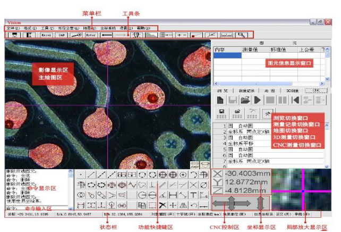Click the X axis zero button

[x=217, y=173]
